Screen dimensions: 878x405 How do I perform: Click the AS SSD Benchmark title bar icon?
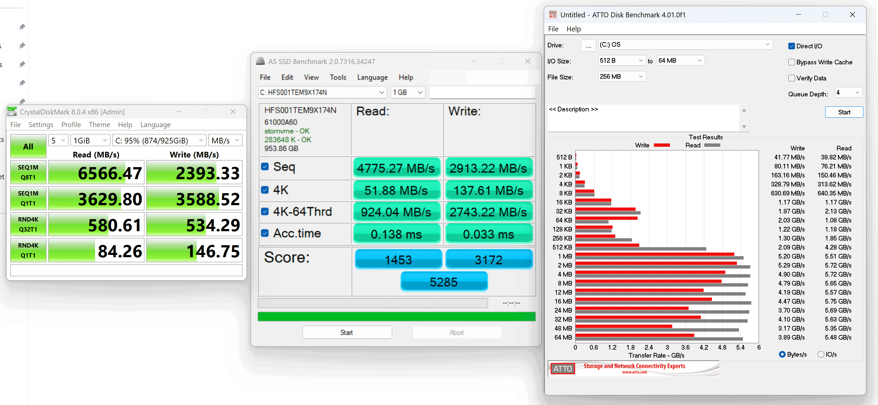[260, 61]
